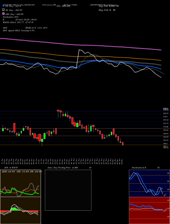The height and width of the screenshot is (224, 170).
Task: Click the blue 20 Day legend swatch
Action: click(4, 6)
